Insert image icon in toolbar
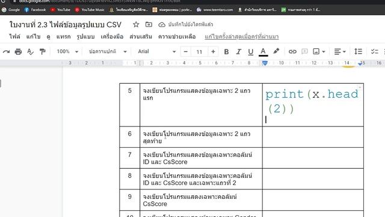 (x=316, y=51)
